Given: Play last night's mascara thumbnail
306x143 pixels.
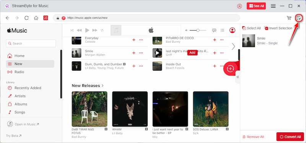Looking at the screenshot, I should (157, 53).
